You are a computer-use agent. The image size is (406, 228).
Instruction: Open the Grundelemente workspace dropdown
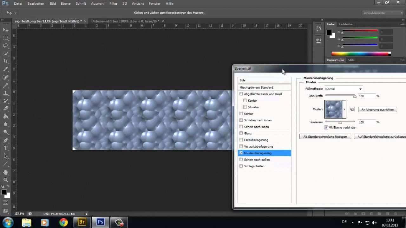point(383,13)
